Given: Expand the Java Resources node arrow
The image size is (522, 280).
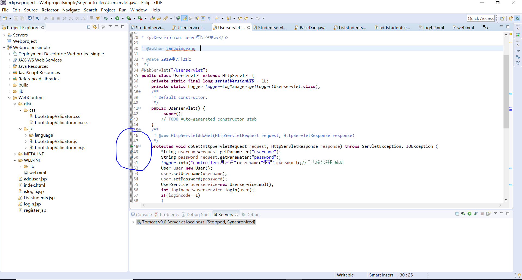Looking at the screenshot, I should pos(10,66).
